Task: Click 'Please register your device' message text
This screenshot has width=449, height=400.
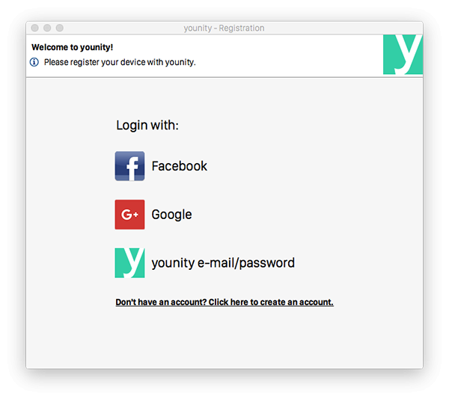Action: [x=120, y=62]
